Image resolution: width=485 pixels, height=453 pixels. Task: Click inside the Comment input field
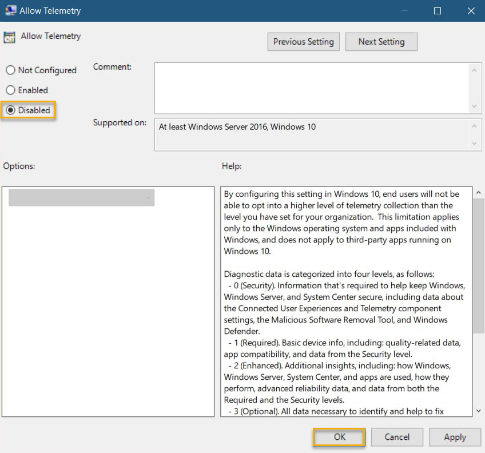tap(309, 86)
